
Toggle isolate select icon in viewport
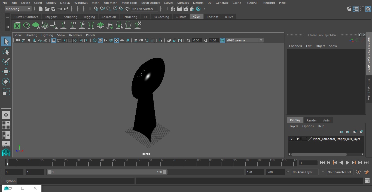[x=161, y=40]
